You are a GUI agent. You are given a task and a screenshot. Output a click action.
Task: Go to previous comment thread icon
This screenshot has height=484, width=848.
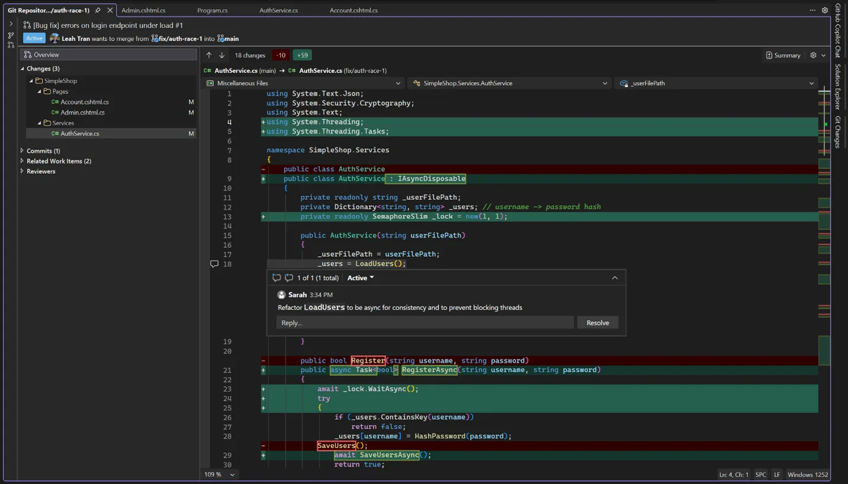click(x=276, y=278)
